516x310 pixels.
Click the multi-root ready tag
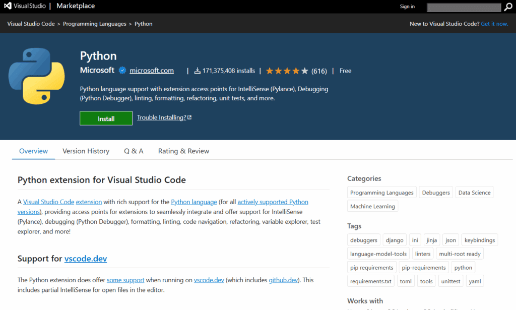click(460, 254)
